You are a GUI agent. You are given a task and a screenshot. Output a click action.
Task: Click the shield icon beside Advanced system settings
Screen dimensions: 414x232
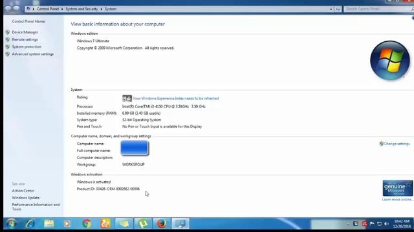click(x=7, y=54)
